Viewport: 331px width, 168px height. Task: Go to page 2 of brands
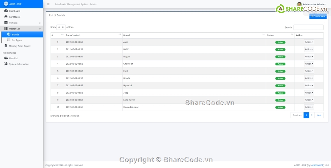click(311, 115)
